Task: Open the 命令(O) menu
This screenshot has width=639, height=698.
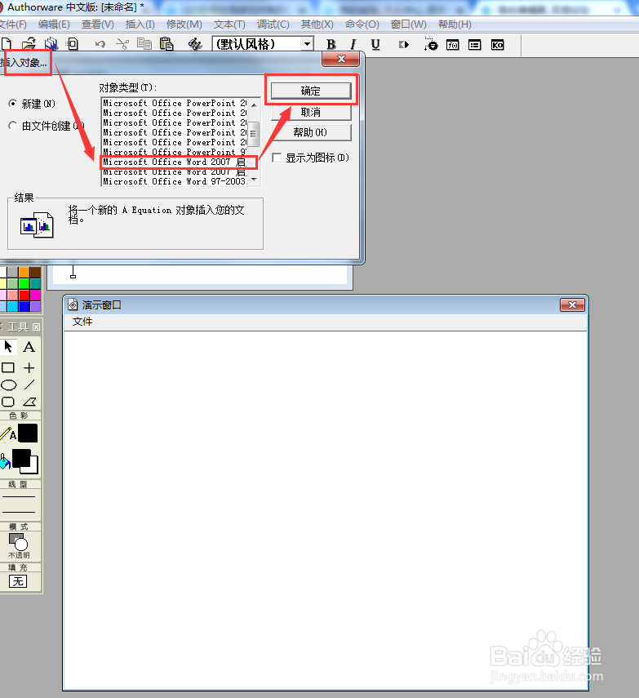Action: (x=362, y=24)
